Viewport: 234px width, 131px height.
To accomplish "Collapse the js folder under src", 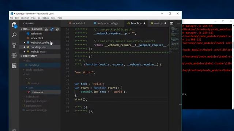I will coord(27,79).
